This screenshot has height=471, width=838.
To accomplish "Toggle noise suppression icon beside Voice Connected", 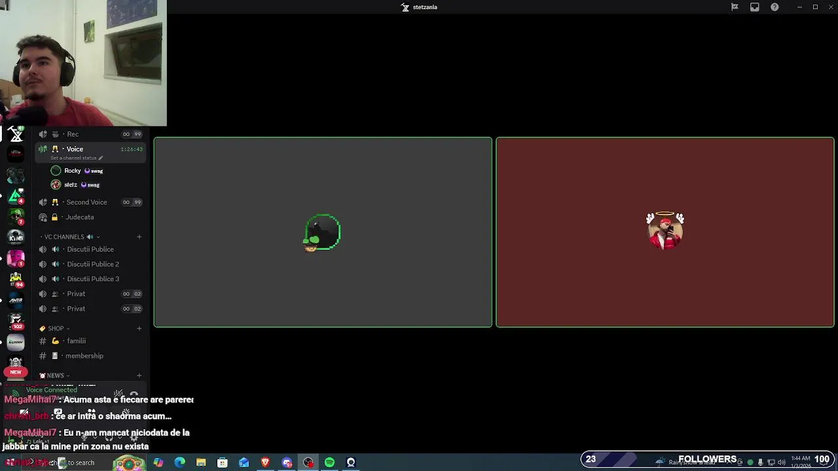I will pyautogui.click(x=118, y=393).
